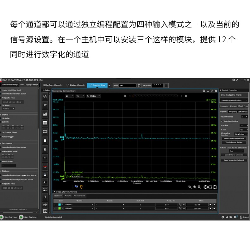Select the XY chart gadget icon
This screenshot has width=250, height=230.
click(45, 105)
